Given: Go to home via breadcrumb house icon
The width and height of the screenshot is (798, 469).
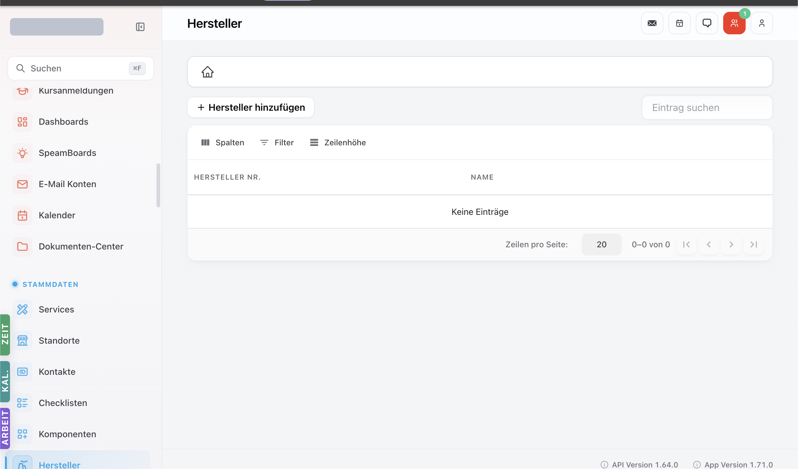Looking at the screenshot, I should tap(207, 72).
